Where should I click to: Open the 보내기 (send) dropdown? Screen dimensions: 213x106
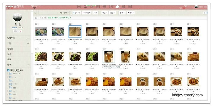[x=130, y=13]
